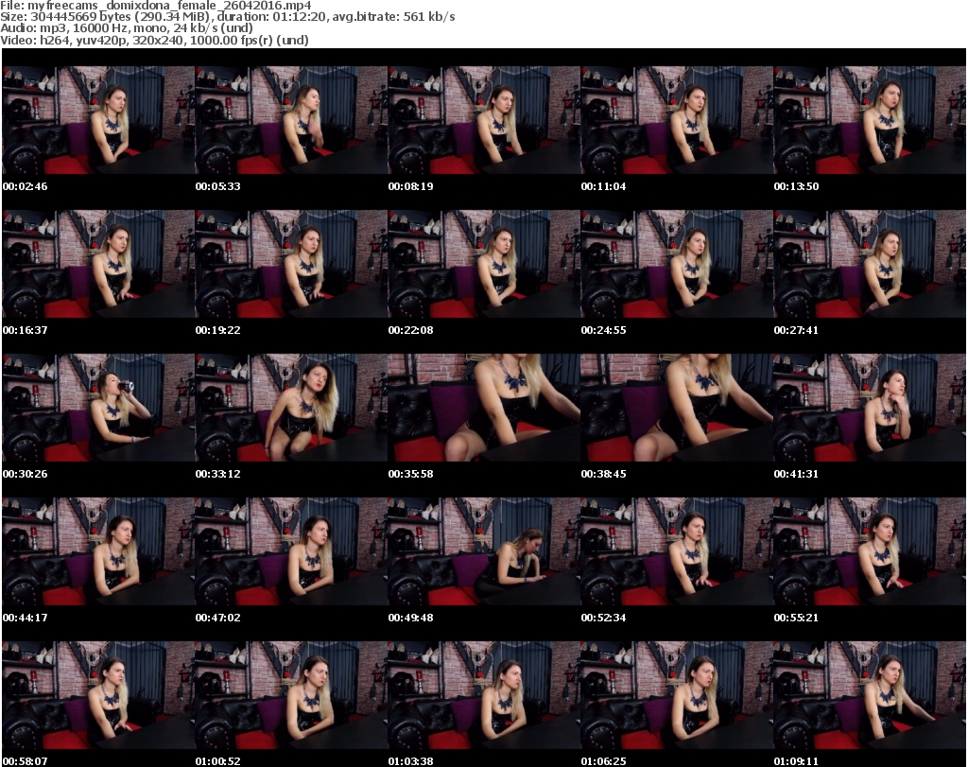This screenshot has width=968, height=767.
Task: Click the timestamp text 00:02:46
Action: click(26, 186)
